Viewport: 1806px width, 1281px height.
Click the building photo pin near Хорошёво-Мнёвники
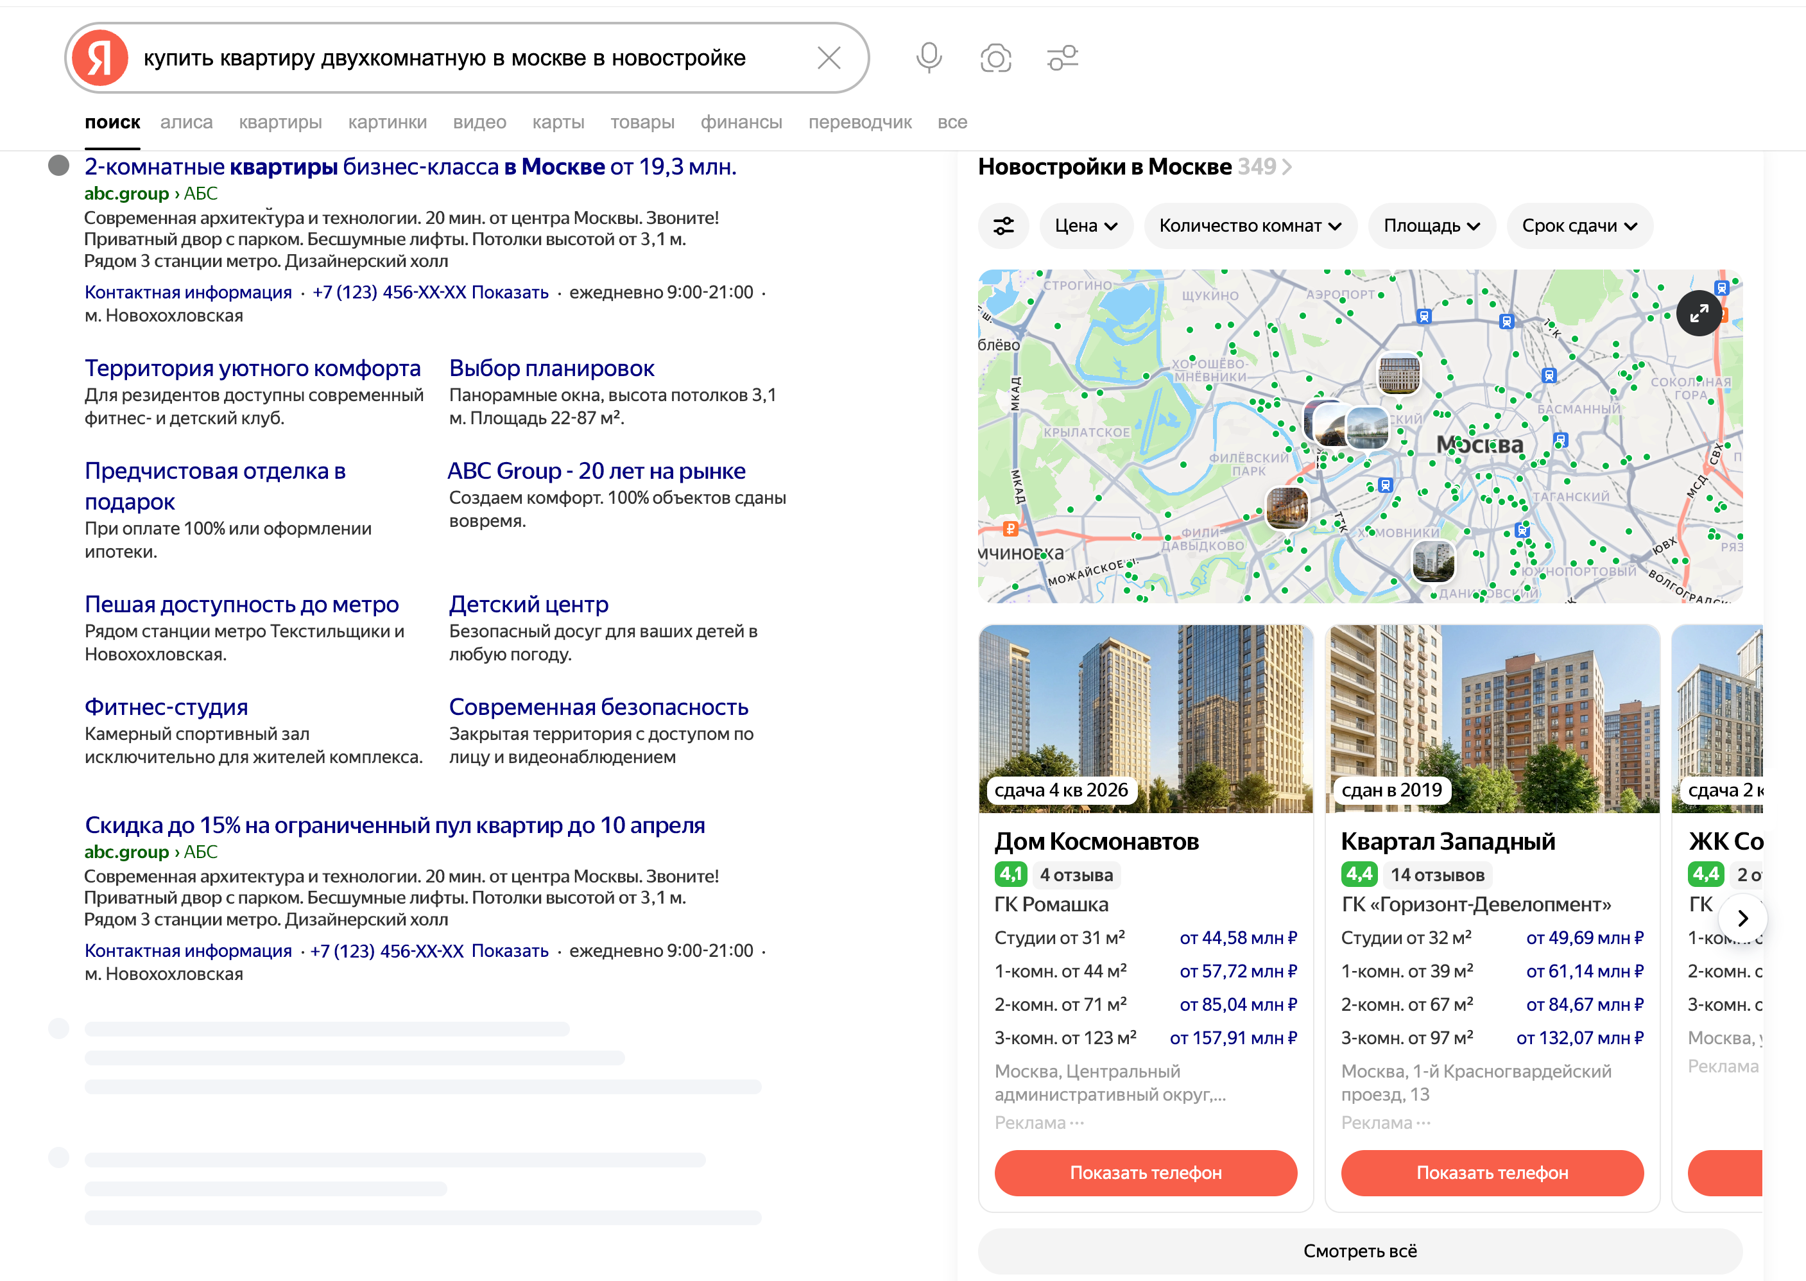[x=1399, y=375]
